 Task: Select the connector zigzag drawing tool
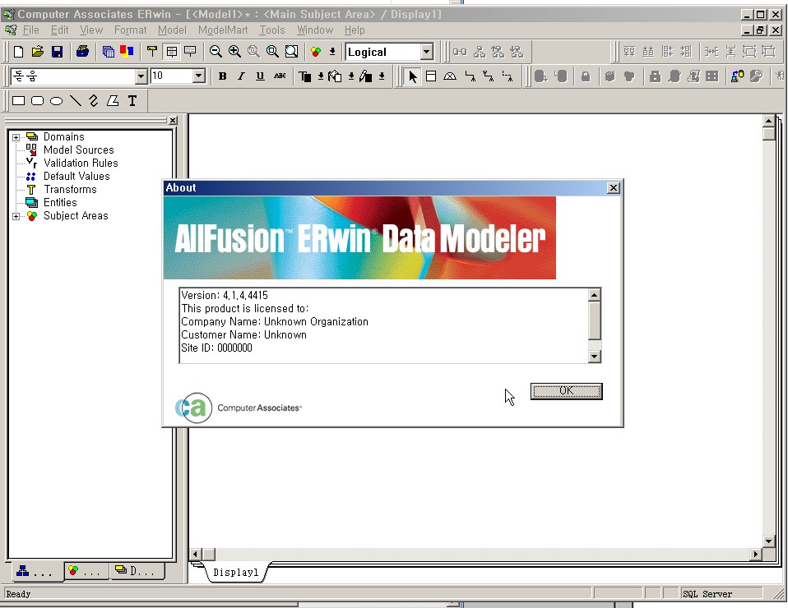click(94, 101)
